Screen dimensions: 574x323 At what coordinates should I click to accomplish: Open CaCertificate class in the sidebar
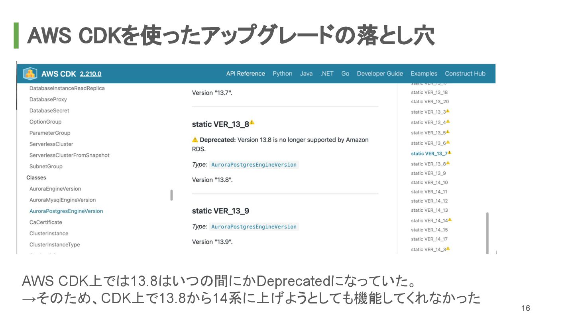tap(46, 222)
